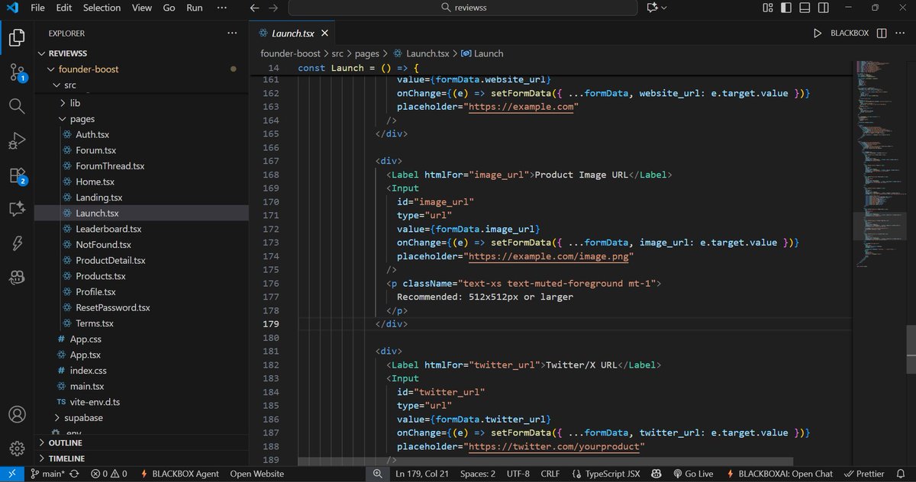Open the Accounts icon

(x=17, y=414)
